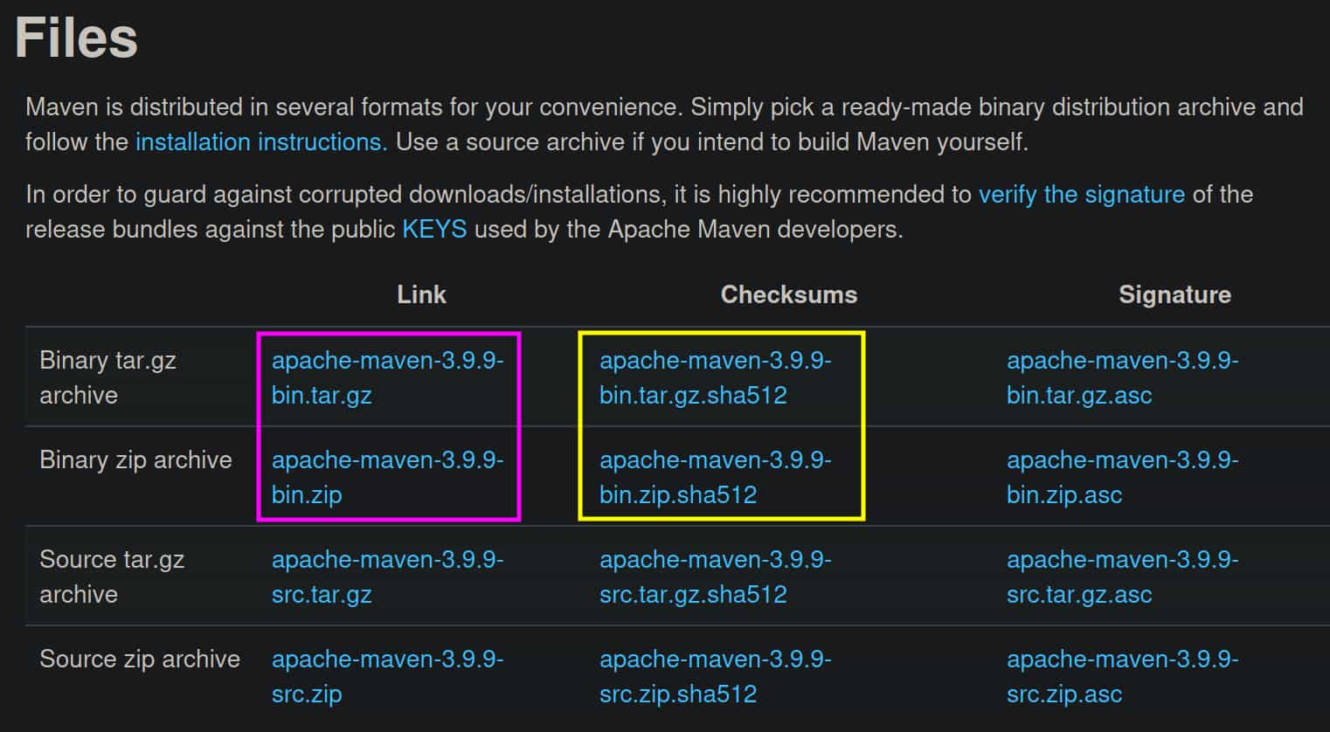Viewport: 1330px width, 732px height.
Task: Click the Files page heading
Action: (78, 37)
